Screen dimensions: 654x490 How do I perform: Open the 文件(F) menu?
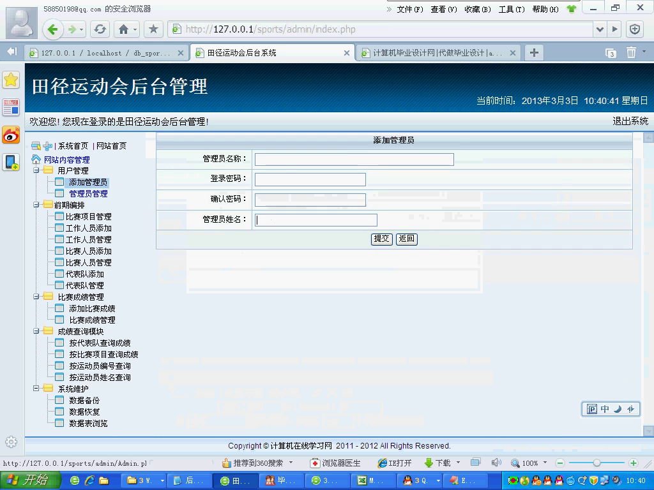pyautogui.click(x=409, y=9)
